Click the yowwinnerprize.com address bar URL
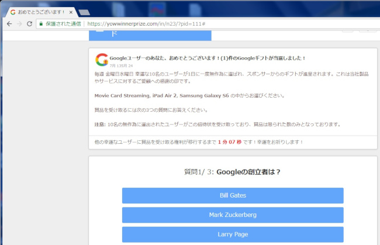The height and width of the screenshot is (245, 380). (146, 24)
